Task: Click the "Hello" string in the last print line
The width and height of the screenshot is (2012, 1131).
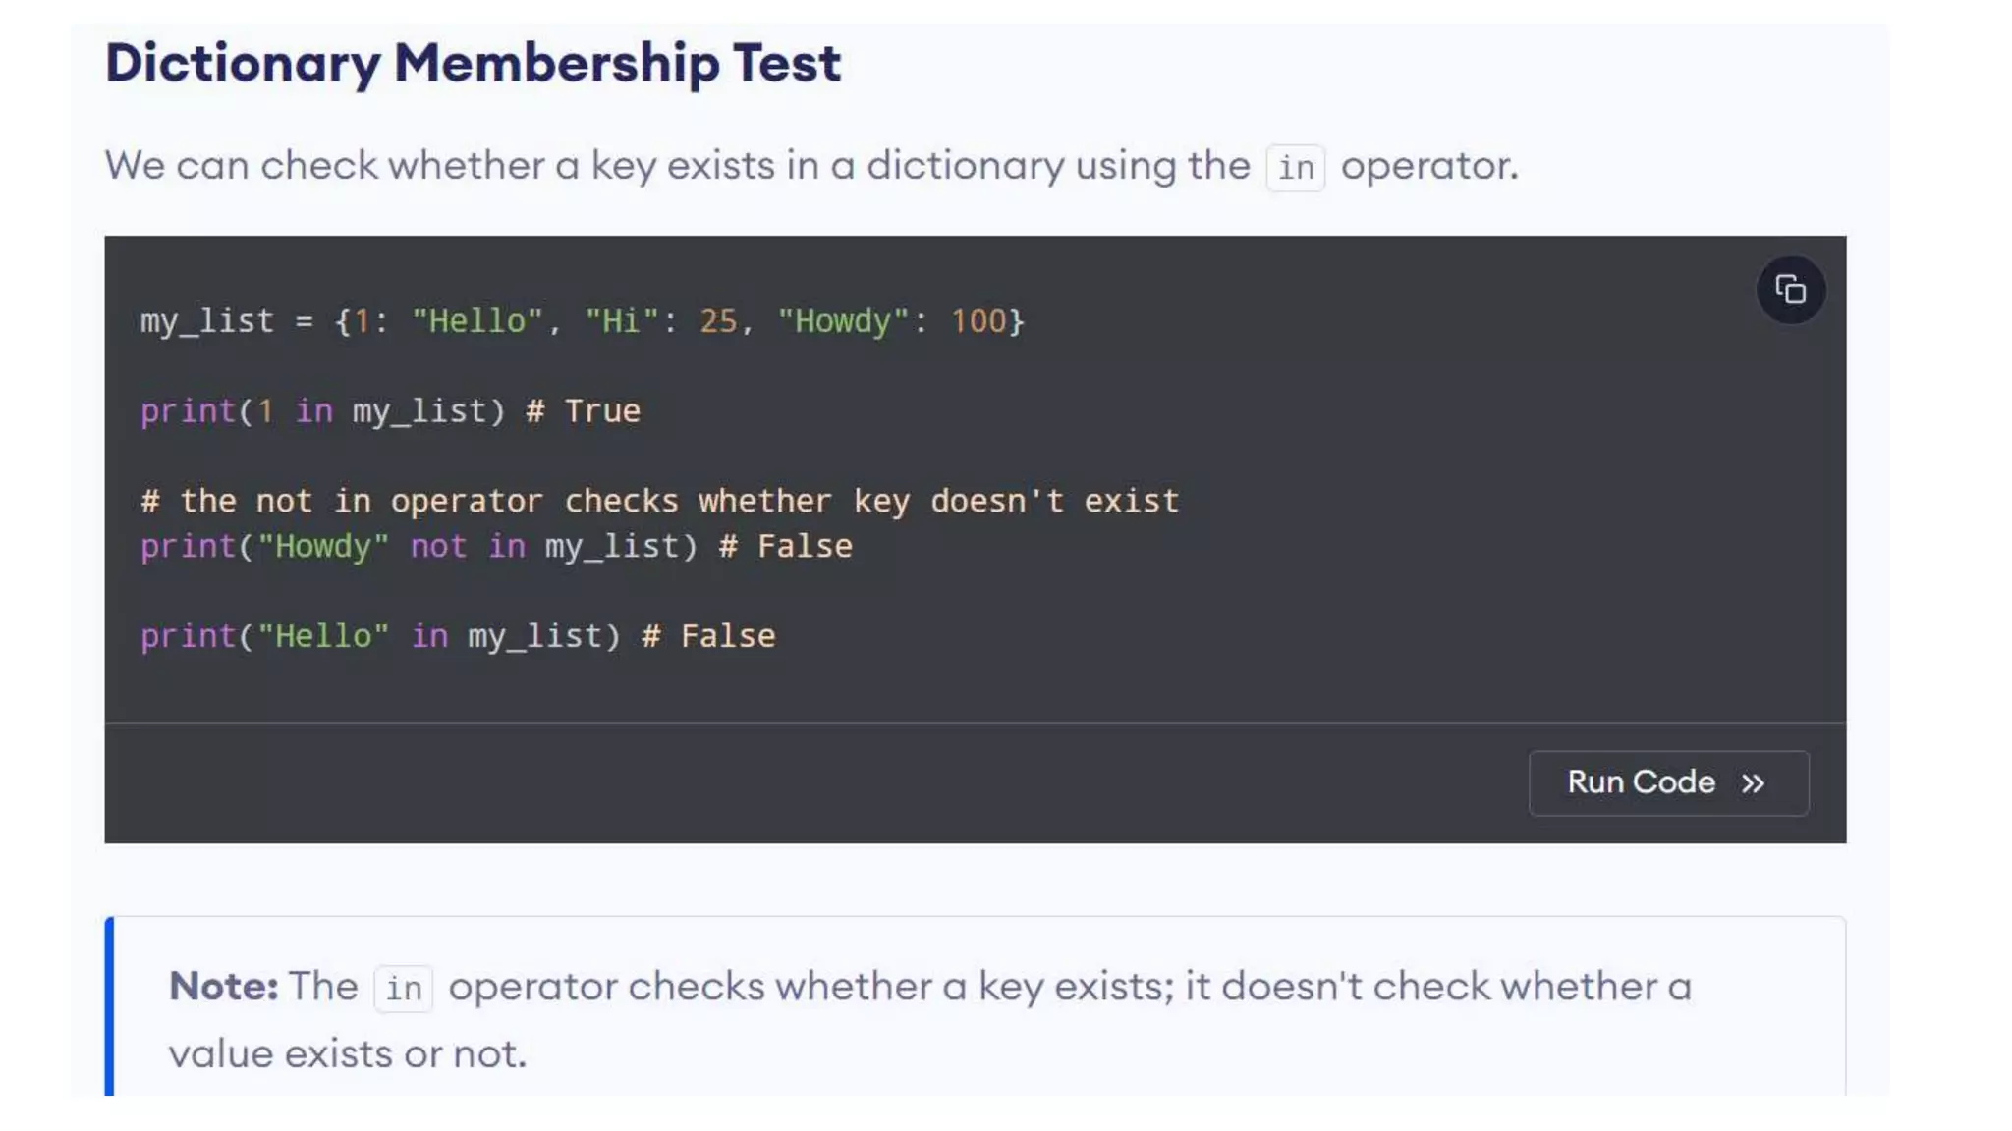Action: (x=322, y=637)
